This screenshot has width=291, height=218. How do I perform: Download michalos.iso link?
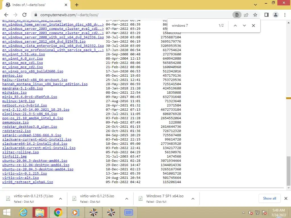click(14, 93)
